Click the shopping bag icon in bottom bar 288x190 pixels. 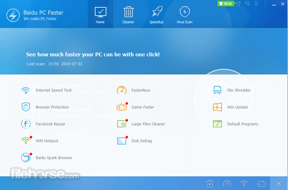(x=210, y=183)
